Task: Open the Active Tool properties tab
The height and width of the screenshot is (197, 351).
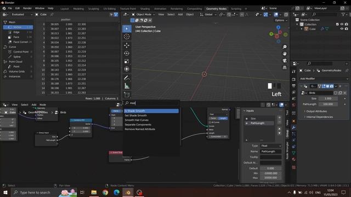Action: [x=294, y=72]
